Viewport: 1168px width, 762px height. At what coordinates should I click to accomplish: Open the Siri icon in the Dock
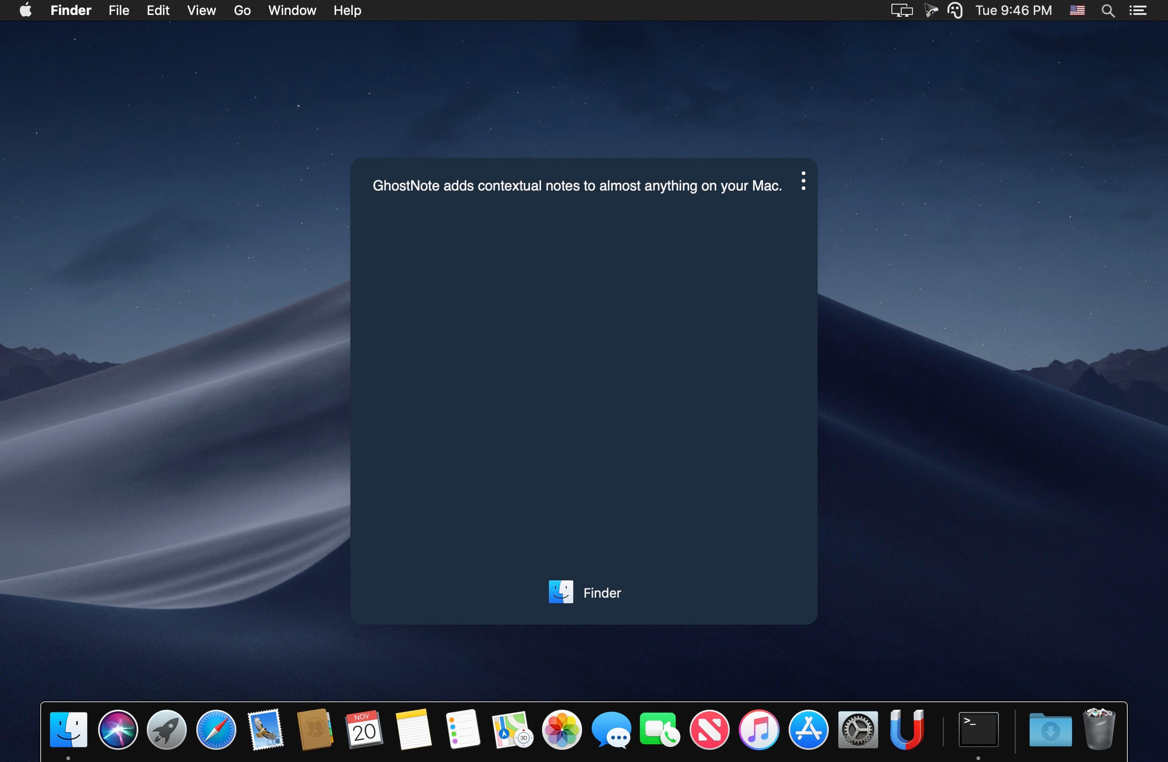click(118, 730)
